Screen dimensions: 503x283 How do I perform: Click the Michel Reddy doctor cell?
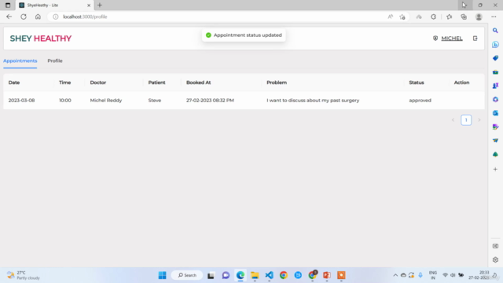(x=106, y=101)
